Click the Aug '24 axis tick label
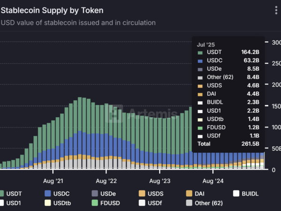Viewport: 281px width, 211px height. [213, 181]
